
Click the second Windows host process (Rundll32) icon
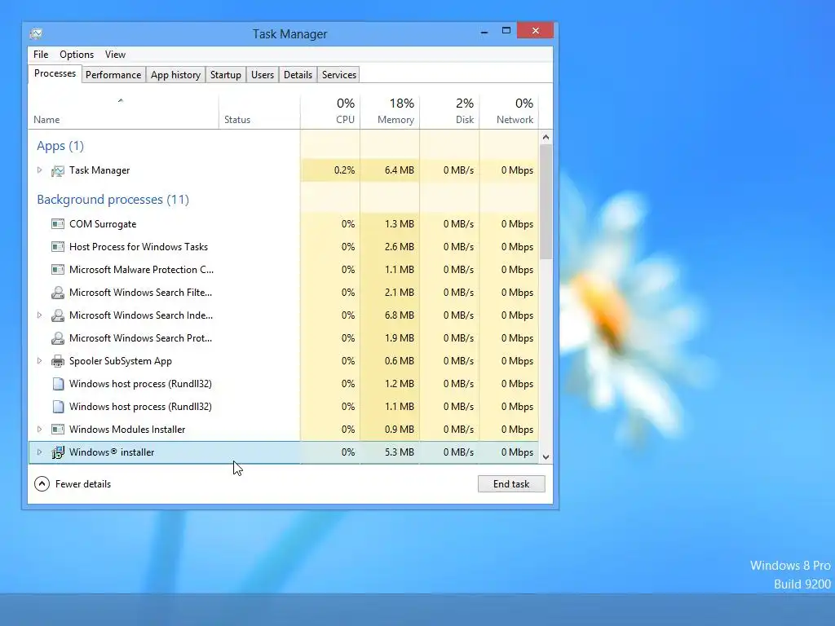[x=58, y=407]
